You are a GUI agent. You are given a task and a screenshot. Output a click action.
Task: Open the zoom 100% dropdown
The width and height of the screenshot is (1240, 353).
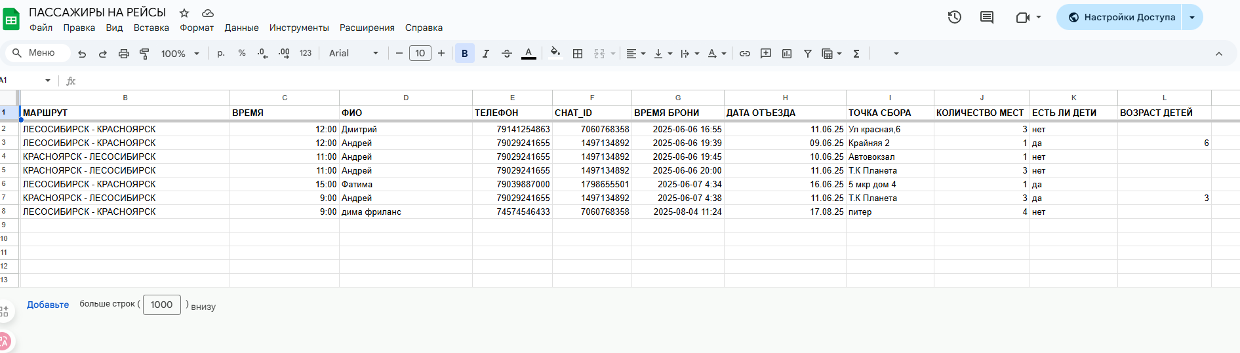click(x=180, y=54)
